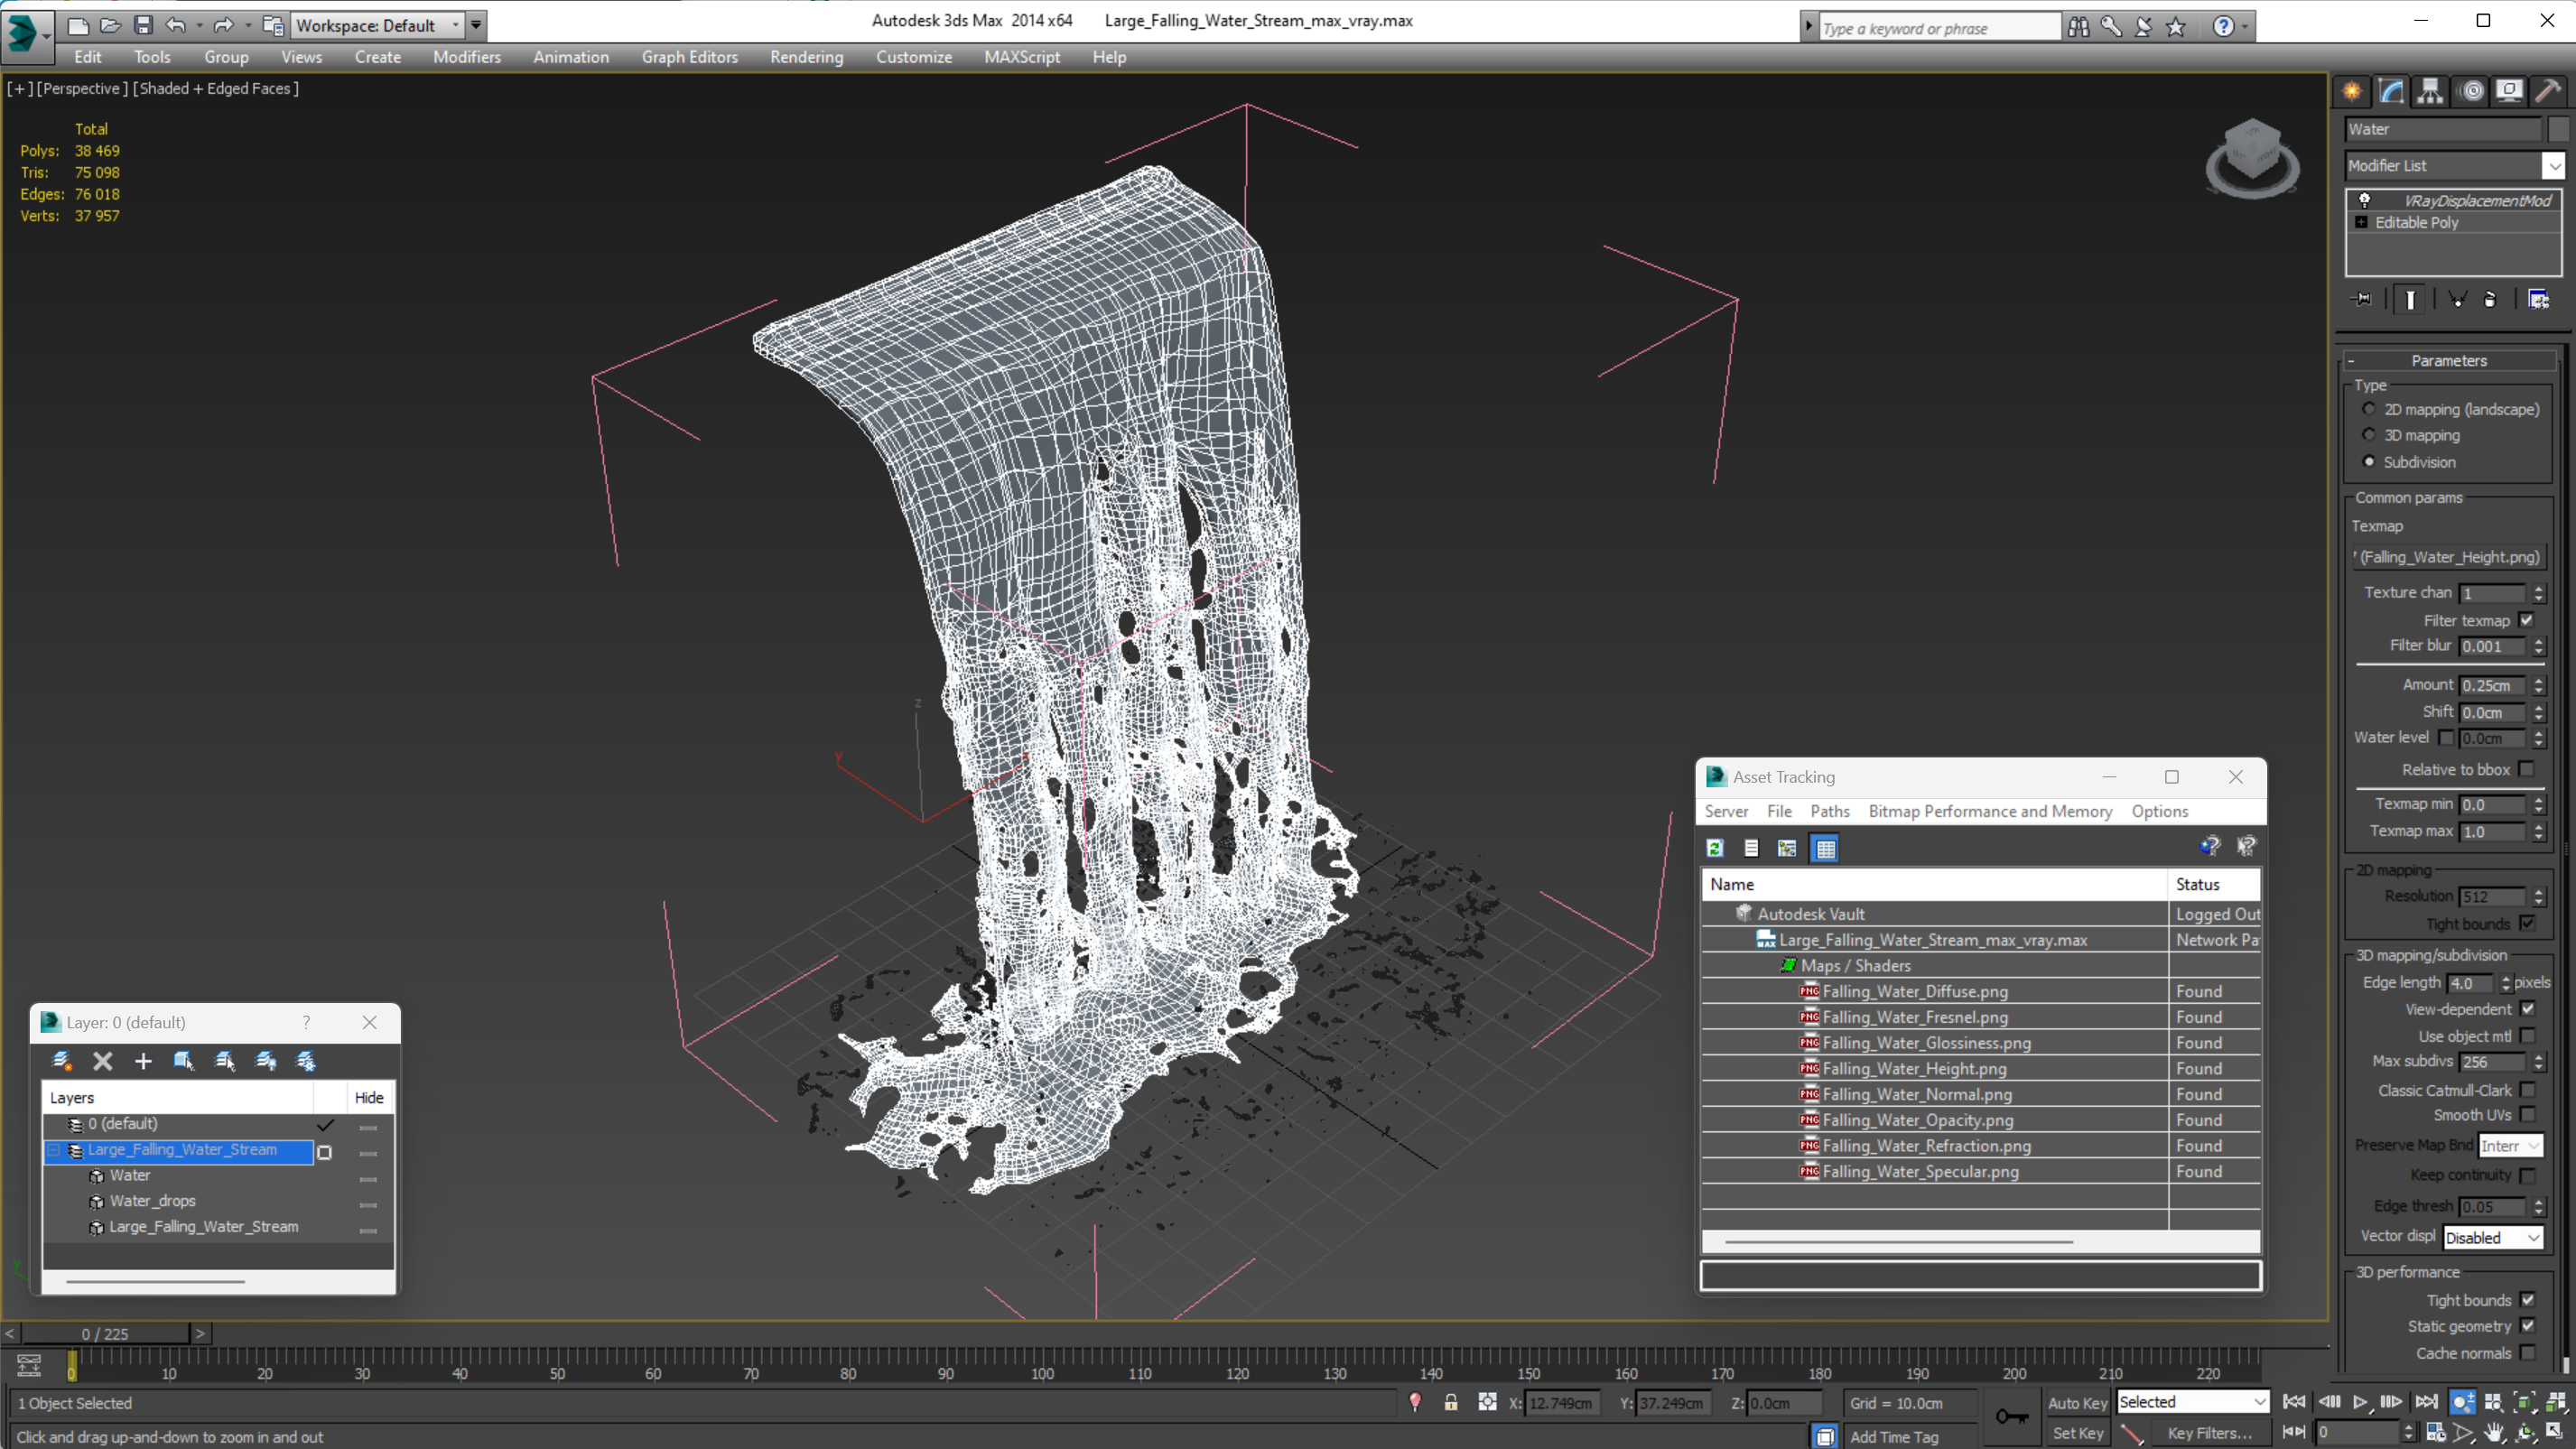Open Preserve Map Bnd dropdown
The image size is (2576, 1449).
2510,1146
